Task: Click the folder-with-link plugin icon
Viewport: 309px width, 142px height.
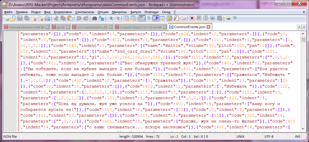Action: [x=228, y=18]
